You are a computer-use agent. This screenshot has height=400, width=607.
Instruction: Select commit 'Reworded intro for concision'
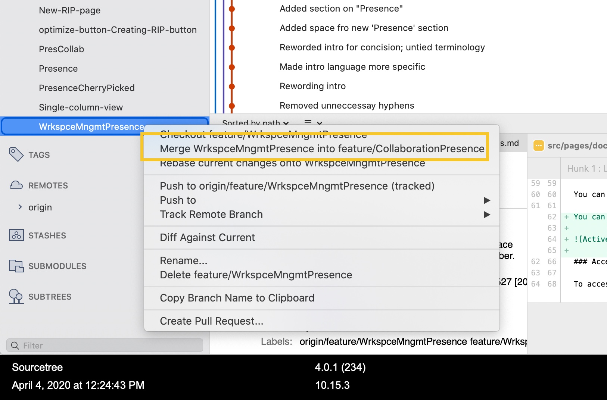(382, 47)
